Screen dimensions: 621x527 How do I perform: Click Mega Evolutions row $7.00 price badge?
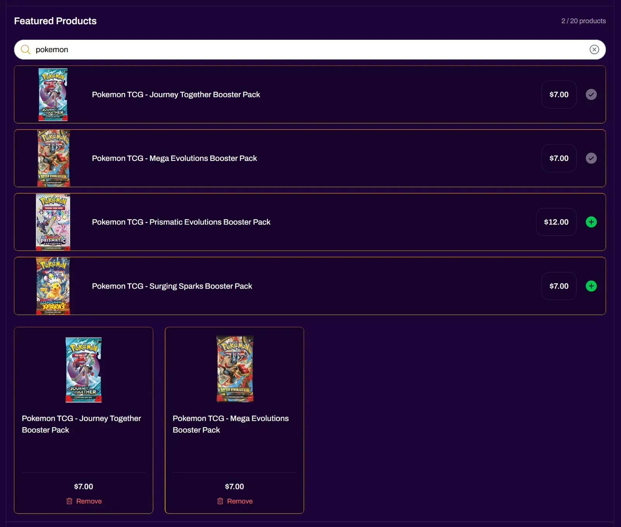click(559, 158)
